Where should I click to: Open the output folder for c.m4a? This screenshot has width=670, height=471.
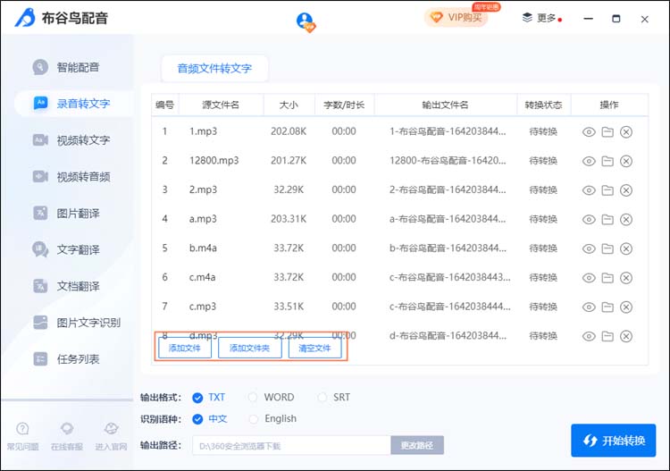click(607, 278)
